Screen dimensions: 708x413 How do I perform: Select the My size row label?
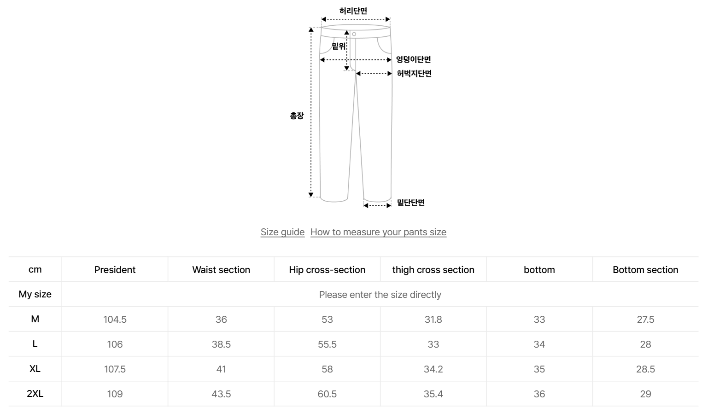coord(35,294)
